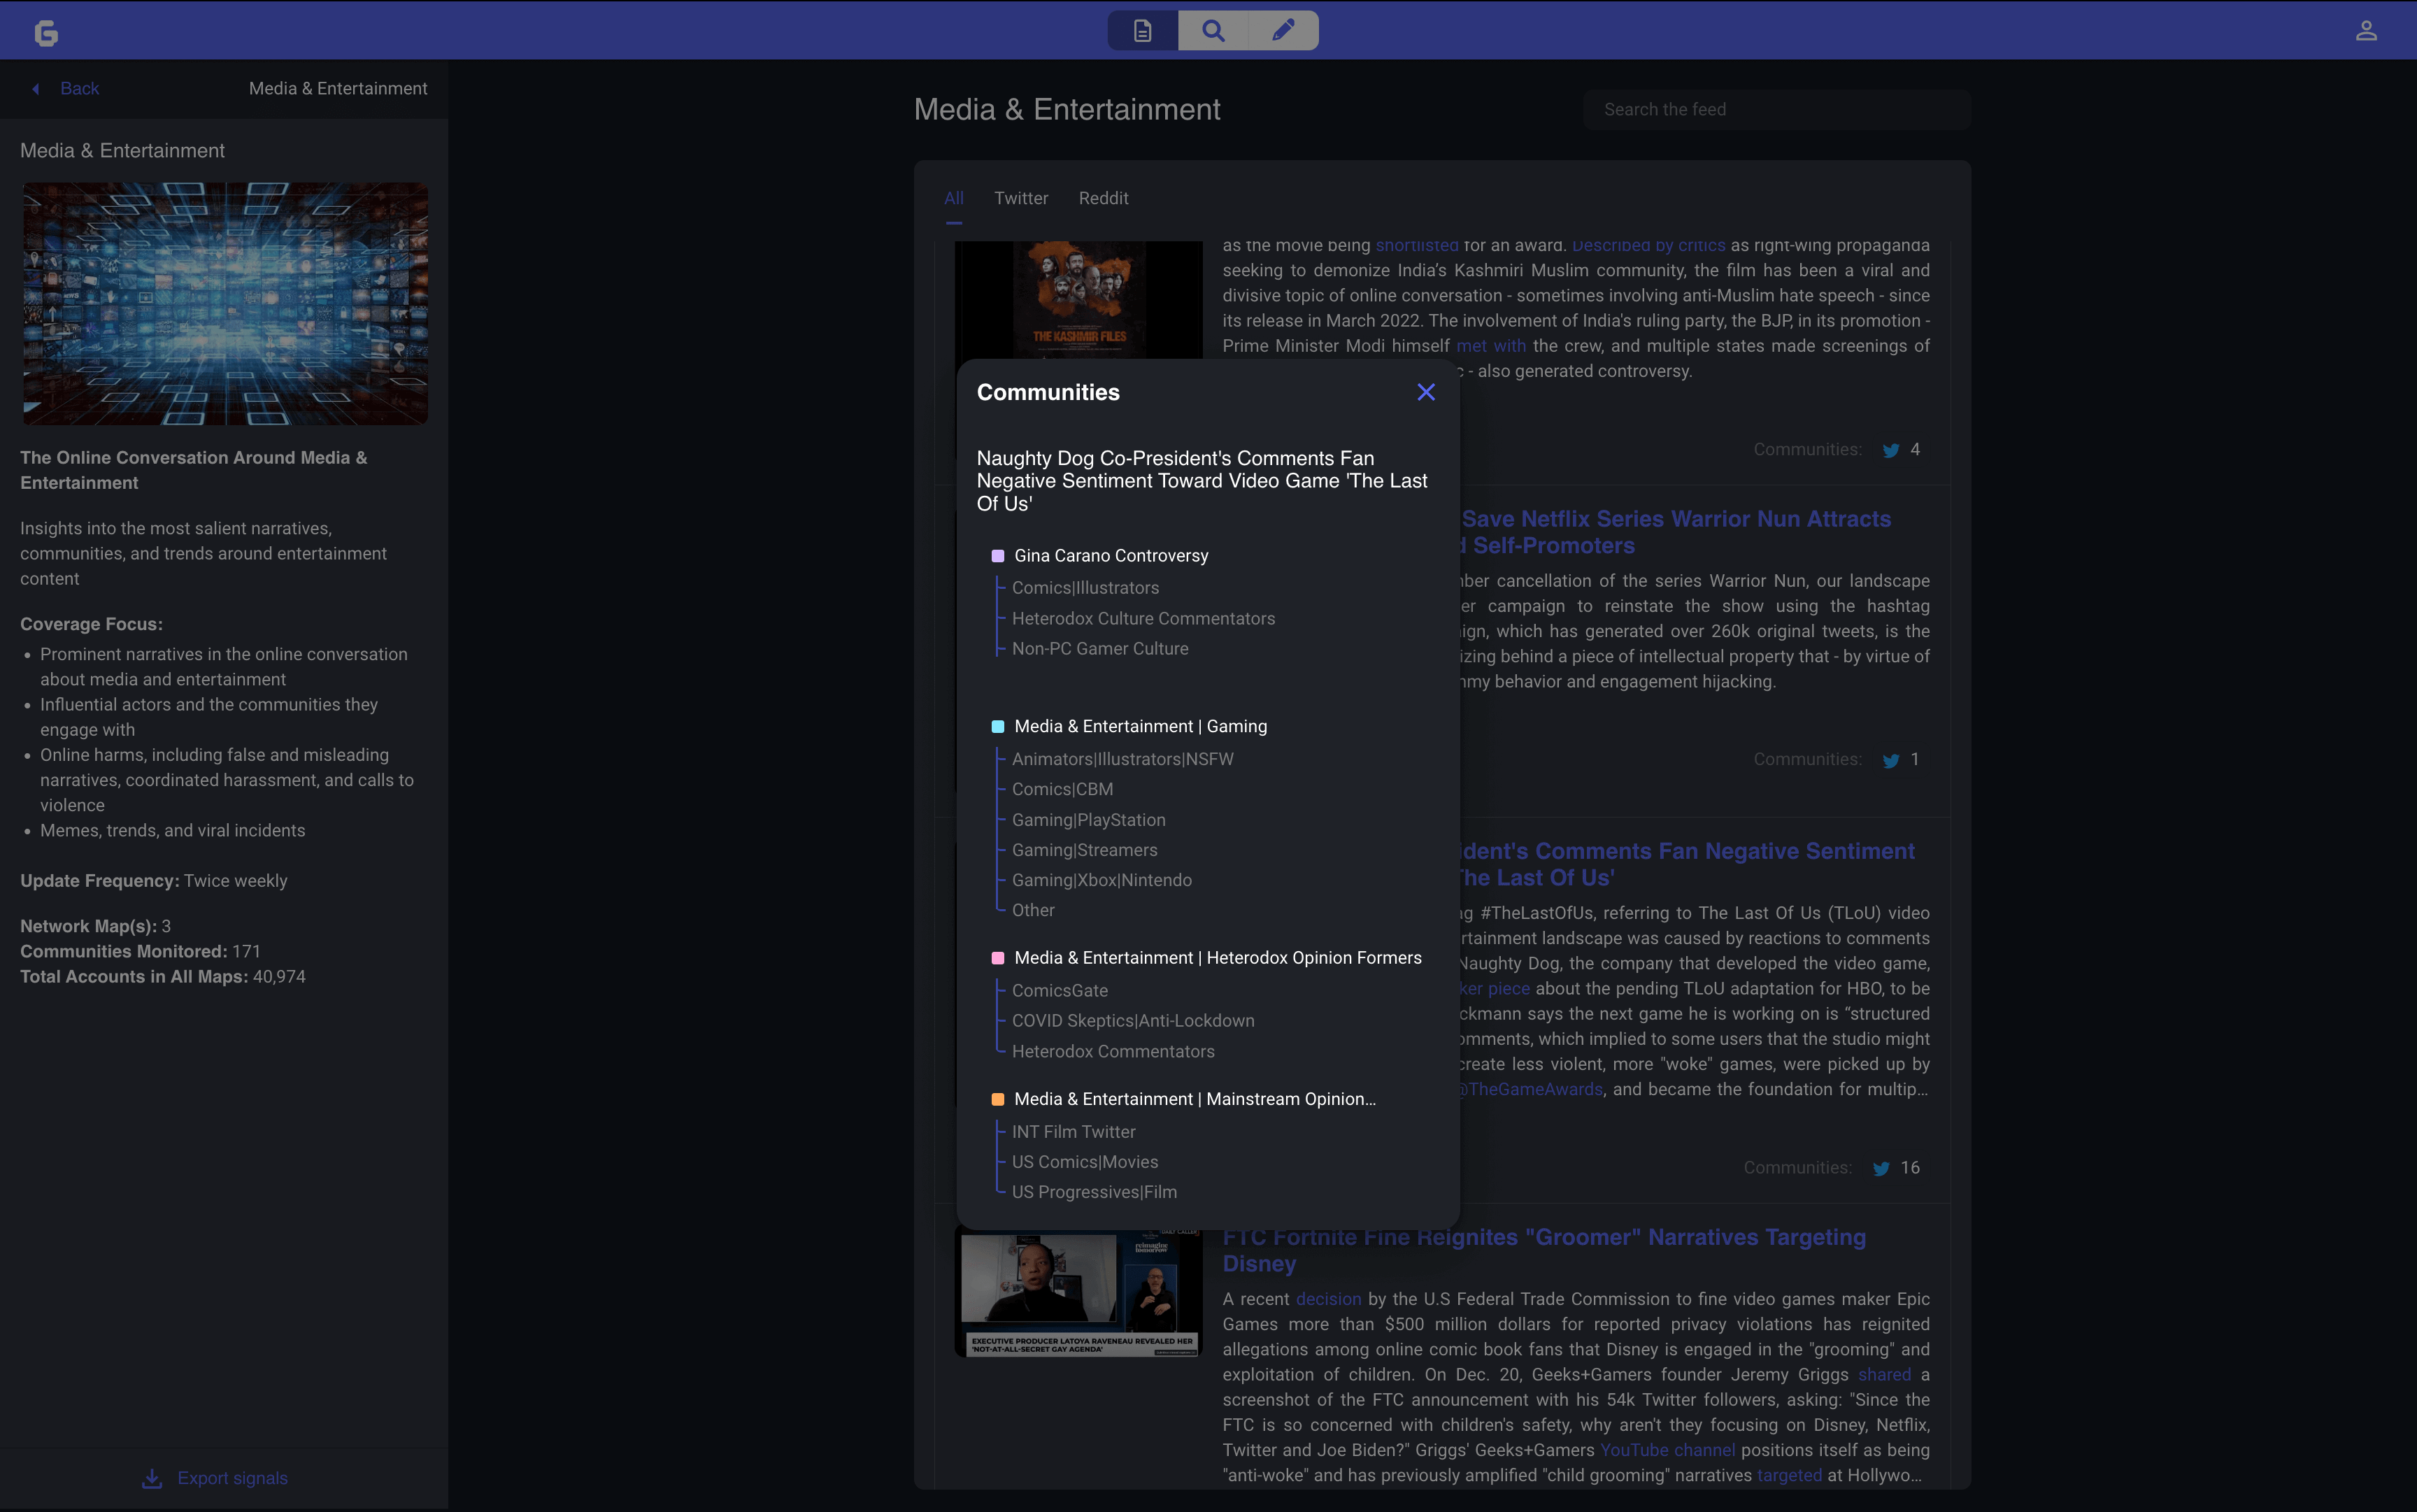Select Gina Carano Controversy group

click(1111, 556)
